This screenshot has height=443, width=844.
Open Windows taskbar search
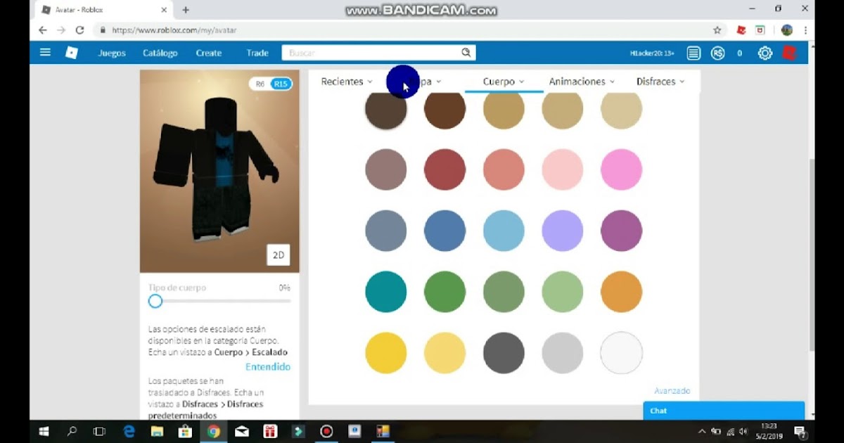tap(72, 431)
